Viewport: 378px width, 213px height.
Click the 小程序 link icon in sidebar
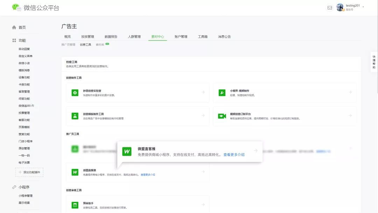coord(14,187)
